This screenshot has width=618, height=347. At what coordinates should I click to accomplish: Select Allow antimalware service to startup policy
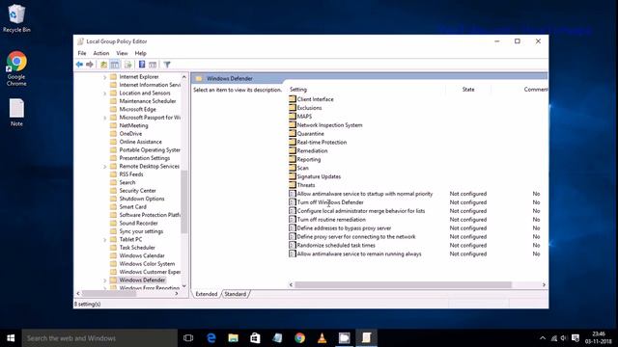(365, 194)
